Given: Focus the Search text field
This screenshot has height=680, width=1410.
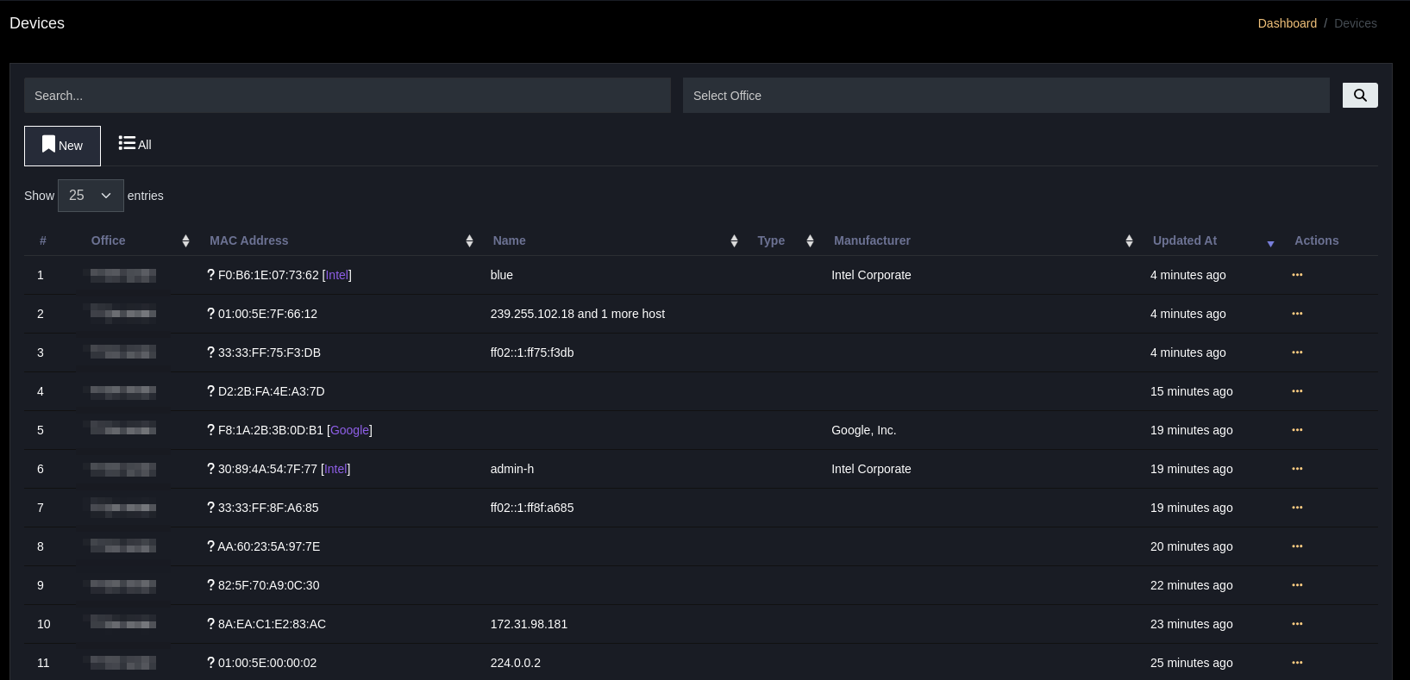Looking at the screenshot, I should pyautogui.click(x=347, y=96).
